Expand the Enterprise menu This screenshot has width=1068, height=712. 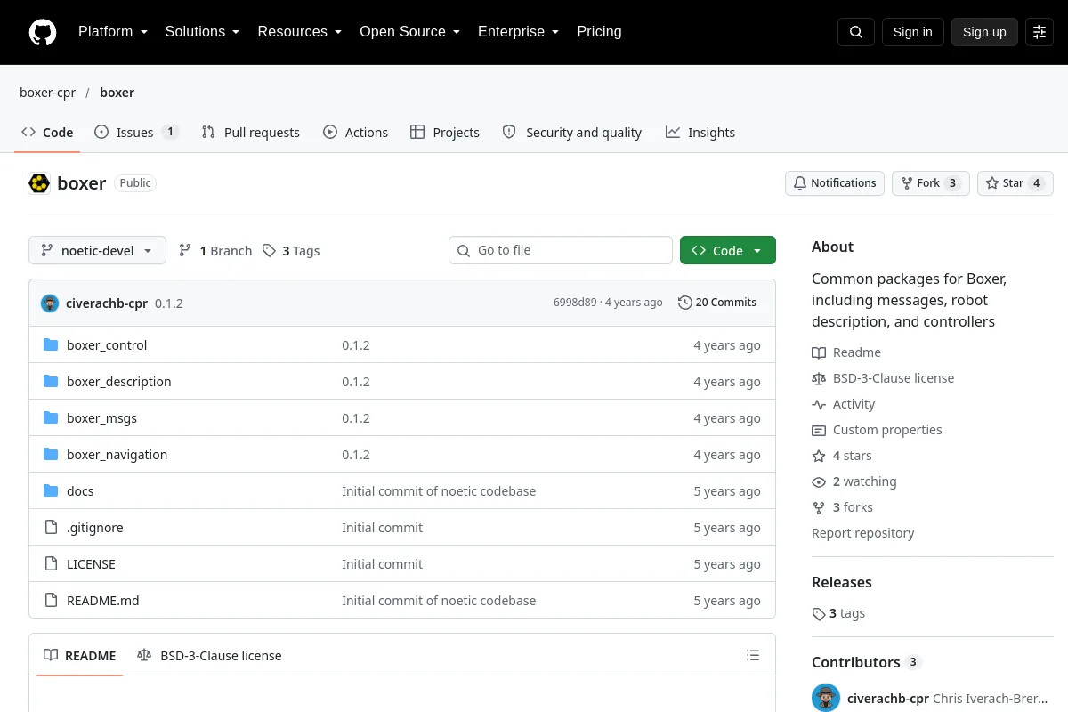point(518,32)
